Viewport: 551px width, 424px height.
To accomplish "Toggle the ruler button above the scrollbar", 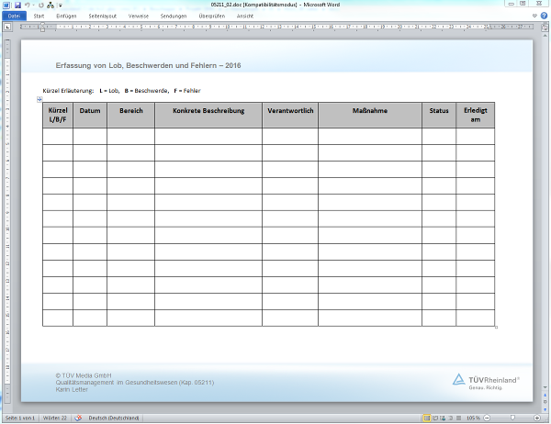I will click(x=545, y=28).
